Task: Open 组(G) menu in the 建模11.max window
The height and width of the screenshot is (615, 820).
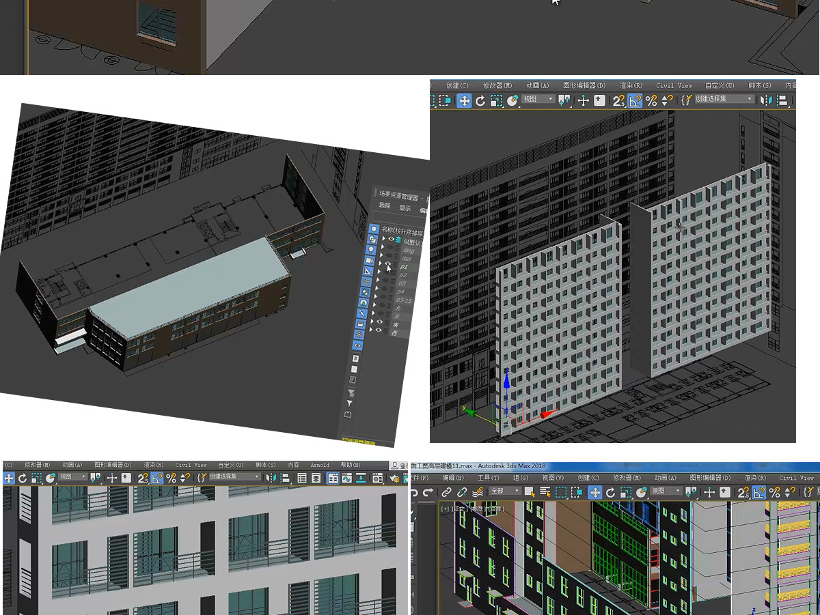Action: [521, 478]
